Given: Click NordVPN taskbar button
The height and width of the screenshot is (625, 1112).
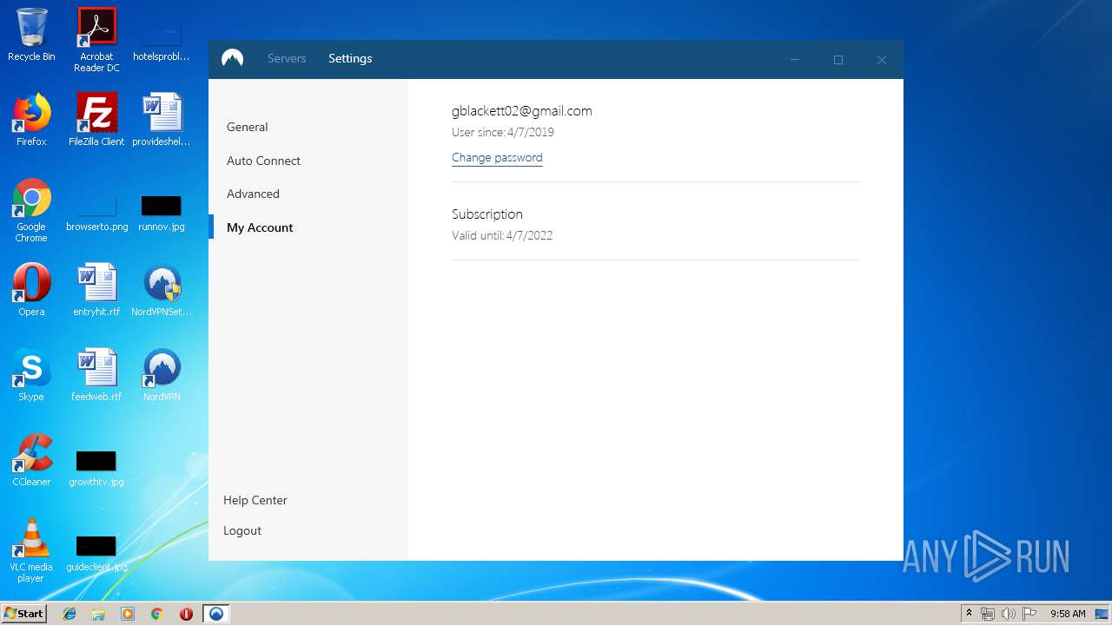Looking at the screenshot, I should click(x=215, y=614).
